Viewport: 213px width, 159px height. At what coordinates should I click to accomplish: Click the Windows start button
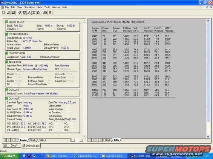(10, 156)
